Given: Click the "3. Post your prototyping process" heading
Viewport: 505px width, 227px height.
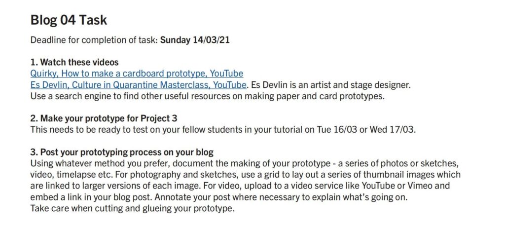Looking at the screenshot, I should point(122,152).
